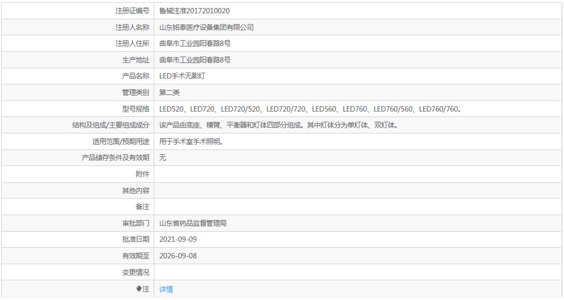
Task: Click the 有效期至 label
Action: tap(136, 256)
